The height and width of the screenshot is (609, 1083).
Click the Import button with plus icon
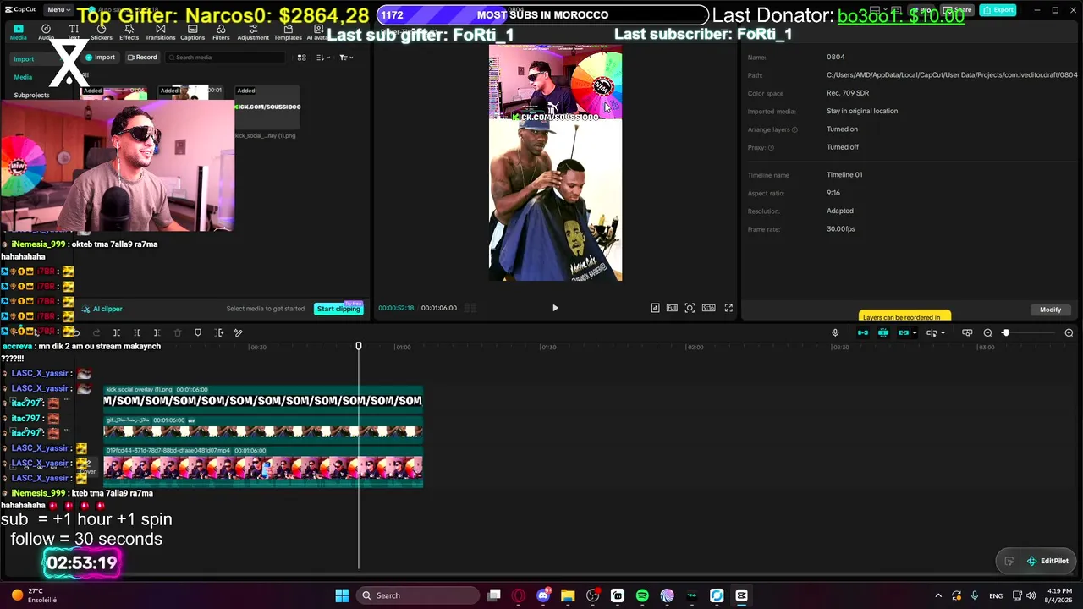point(100,58)
